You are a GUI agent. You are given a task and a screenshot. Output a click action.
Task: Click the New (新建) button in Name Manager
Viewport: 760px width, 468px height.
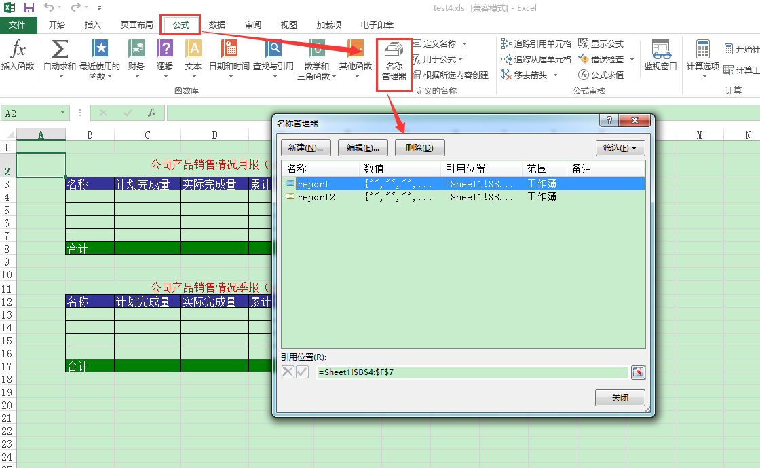[305, 148]
